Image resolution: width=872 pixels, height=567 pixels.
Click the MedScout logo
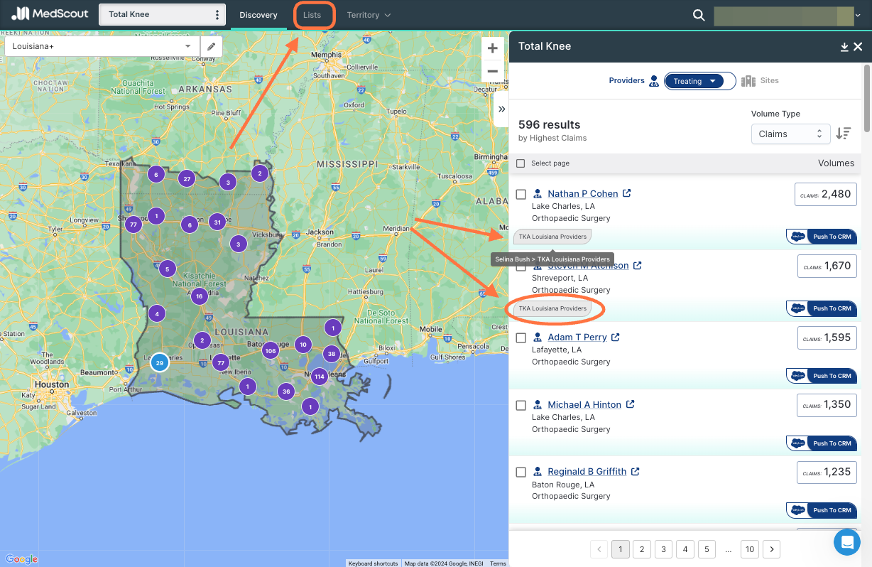50,14
